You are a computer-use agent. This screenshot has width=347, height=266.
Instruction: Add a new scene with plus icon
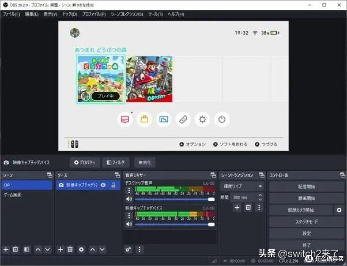click(x=6, y=250)
